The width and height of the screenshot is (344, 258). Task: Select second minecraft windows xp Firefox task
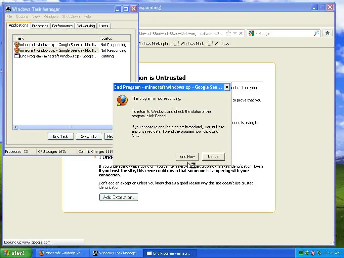tap(72, 50)
